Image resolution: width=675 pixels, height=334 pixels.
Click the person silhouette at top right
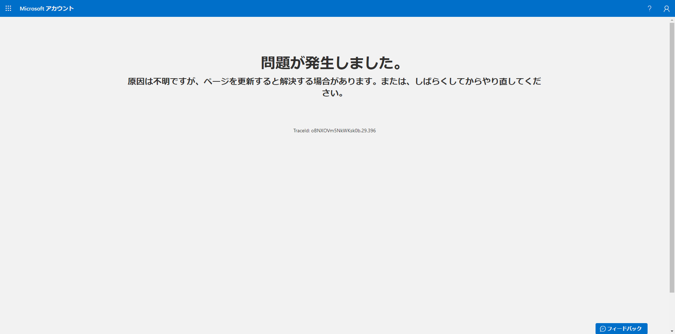click(667, 8)
